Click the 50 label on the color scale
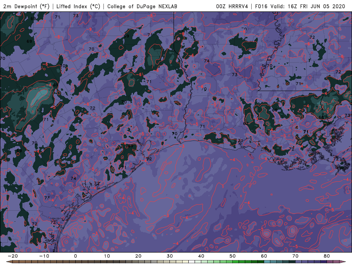The image size is (352, 264). 233,256
